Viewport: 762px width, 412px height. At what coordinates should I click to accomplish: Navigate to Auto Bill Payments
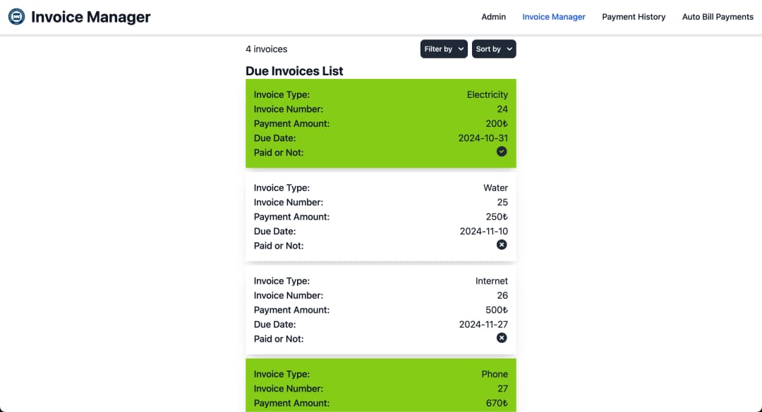[x=718, y=17]
